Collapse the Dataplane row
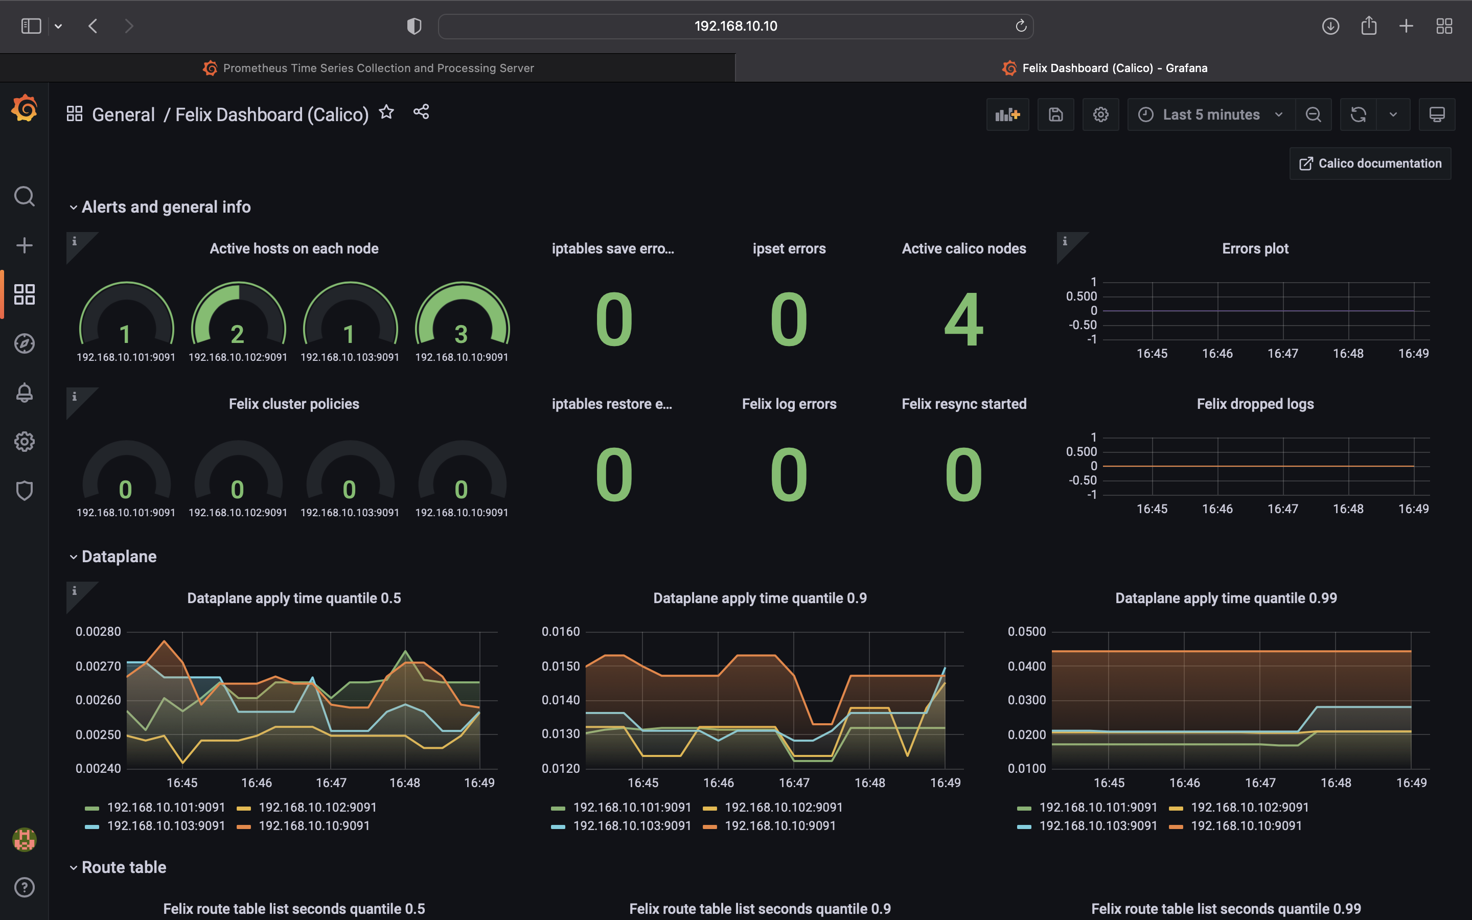This screenshot has width=1472, height=920. click(x=119, y=557)
